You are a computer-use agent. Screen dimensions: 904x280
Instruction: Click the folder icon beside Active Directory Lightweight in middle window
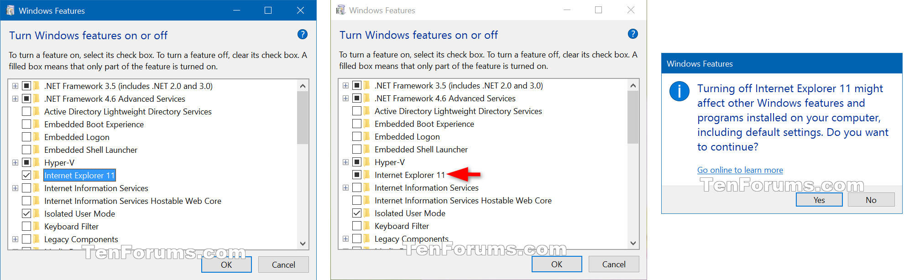[367, 111]
